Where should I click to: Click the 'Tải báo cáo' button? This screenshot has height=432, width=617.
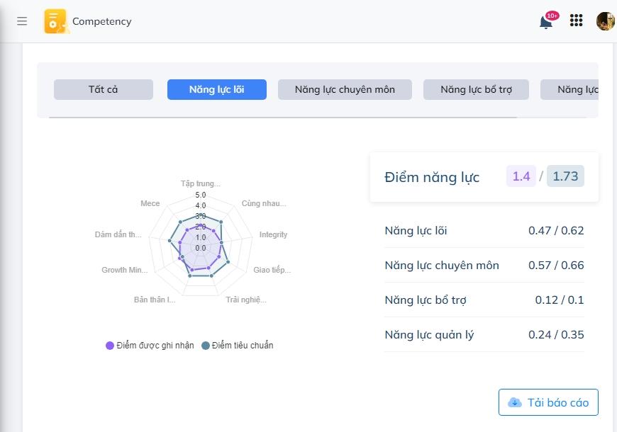pos(548,402)
